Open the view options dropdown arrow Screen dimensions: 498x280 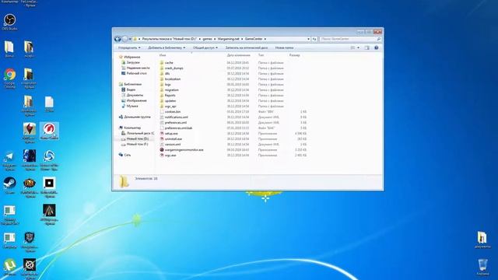[358, 47]
